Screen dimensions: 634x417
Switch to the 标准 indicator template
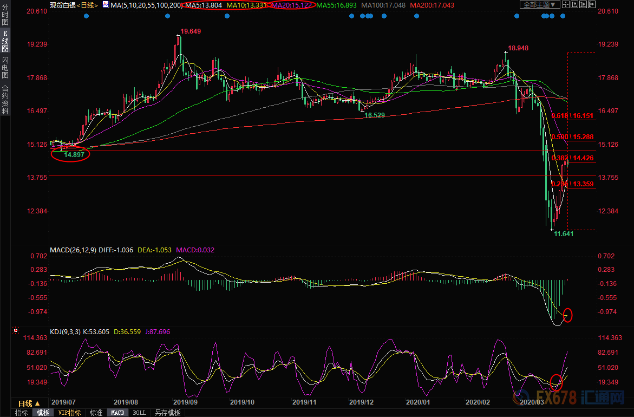coord(96,413)
